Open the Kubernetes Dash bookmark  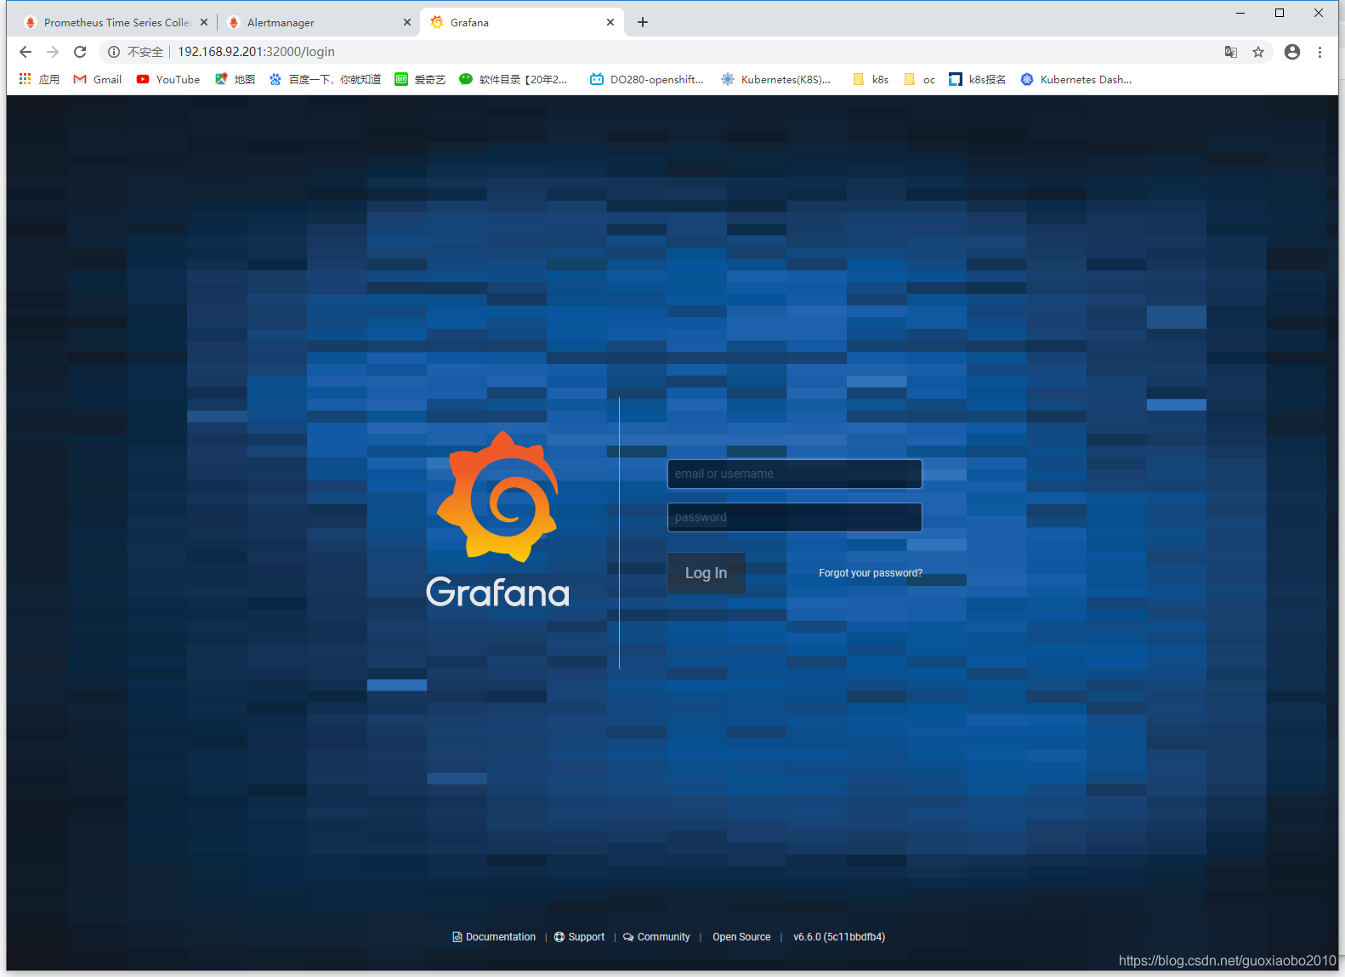[1076, 79]
